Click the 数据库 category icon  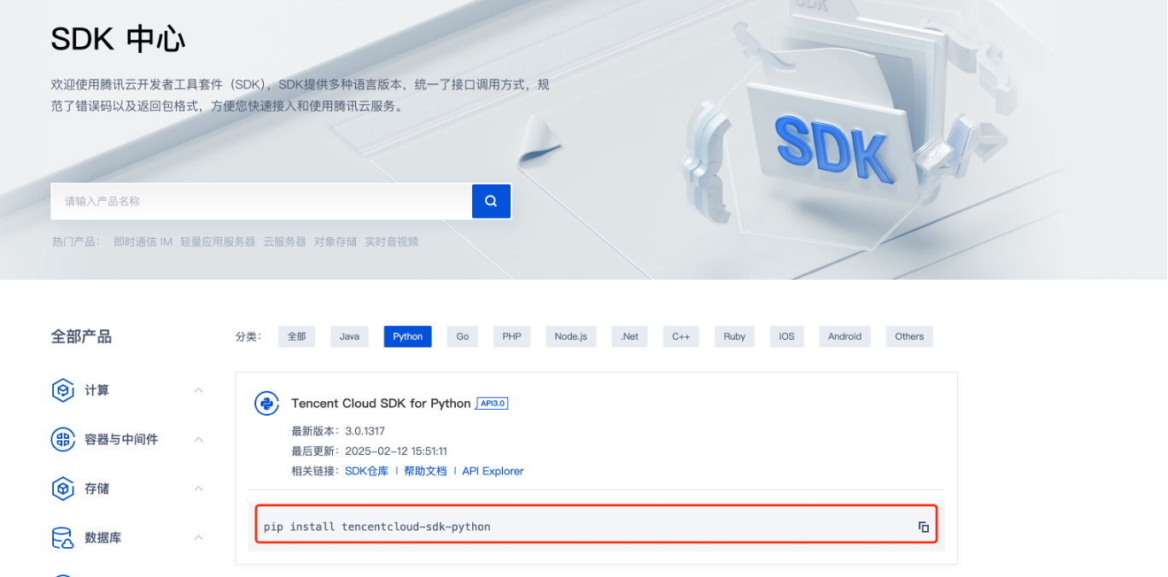point(63,539)
